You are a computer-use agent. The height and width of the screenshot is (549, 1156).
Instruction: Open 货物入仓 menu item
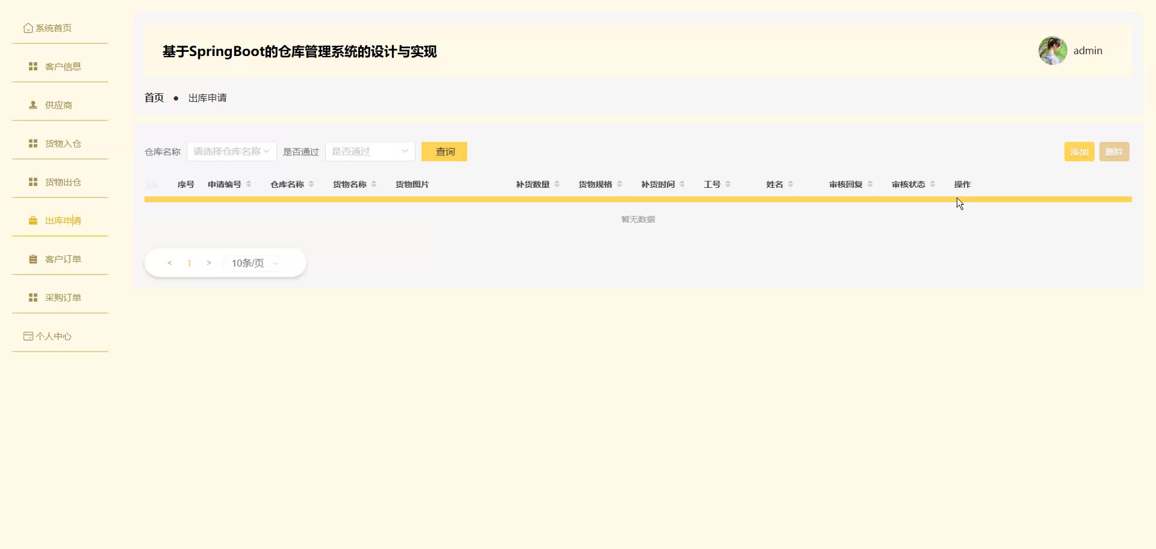[x=60, y=143]
